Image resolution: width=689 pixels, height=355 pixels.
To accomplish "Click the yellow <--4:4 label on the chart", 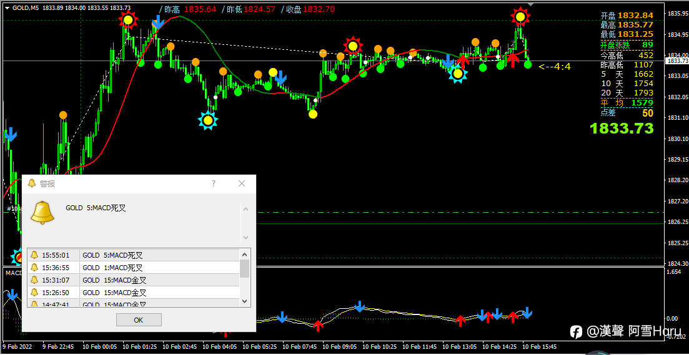I will 555,67.
